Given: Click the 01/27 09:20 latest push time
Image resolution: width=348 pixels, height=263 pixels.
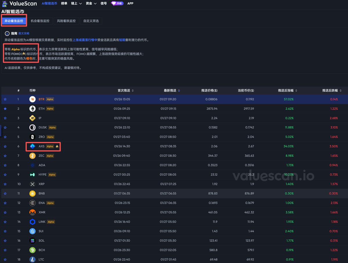Looking at the screenshot, I should (168, 99).
